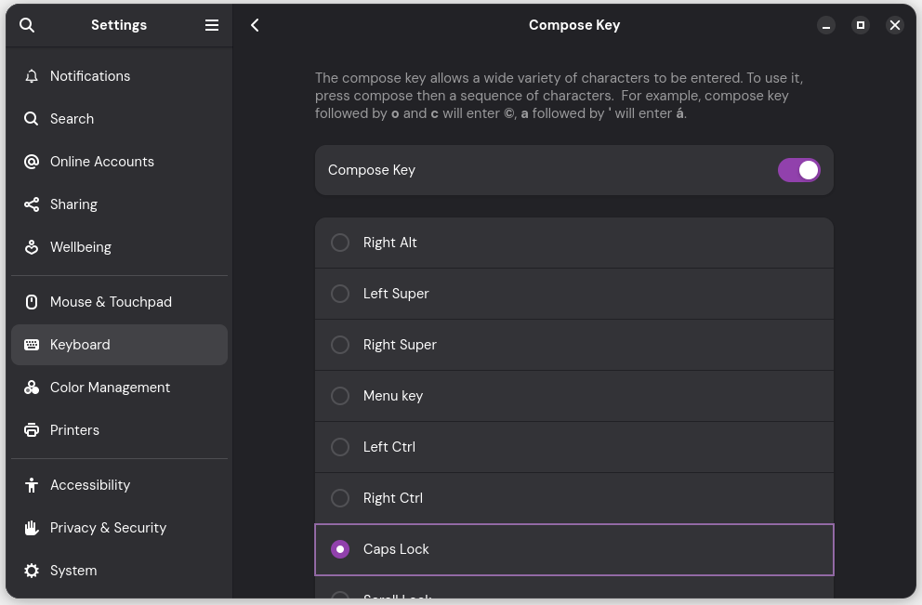This screenshot has width=922, height=605.
Task: Open Mouse & Touchpad settings
Action: pyautogui.click(x=111, y=302)
